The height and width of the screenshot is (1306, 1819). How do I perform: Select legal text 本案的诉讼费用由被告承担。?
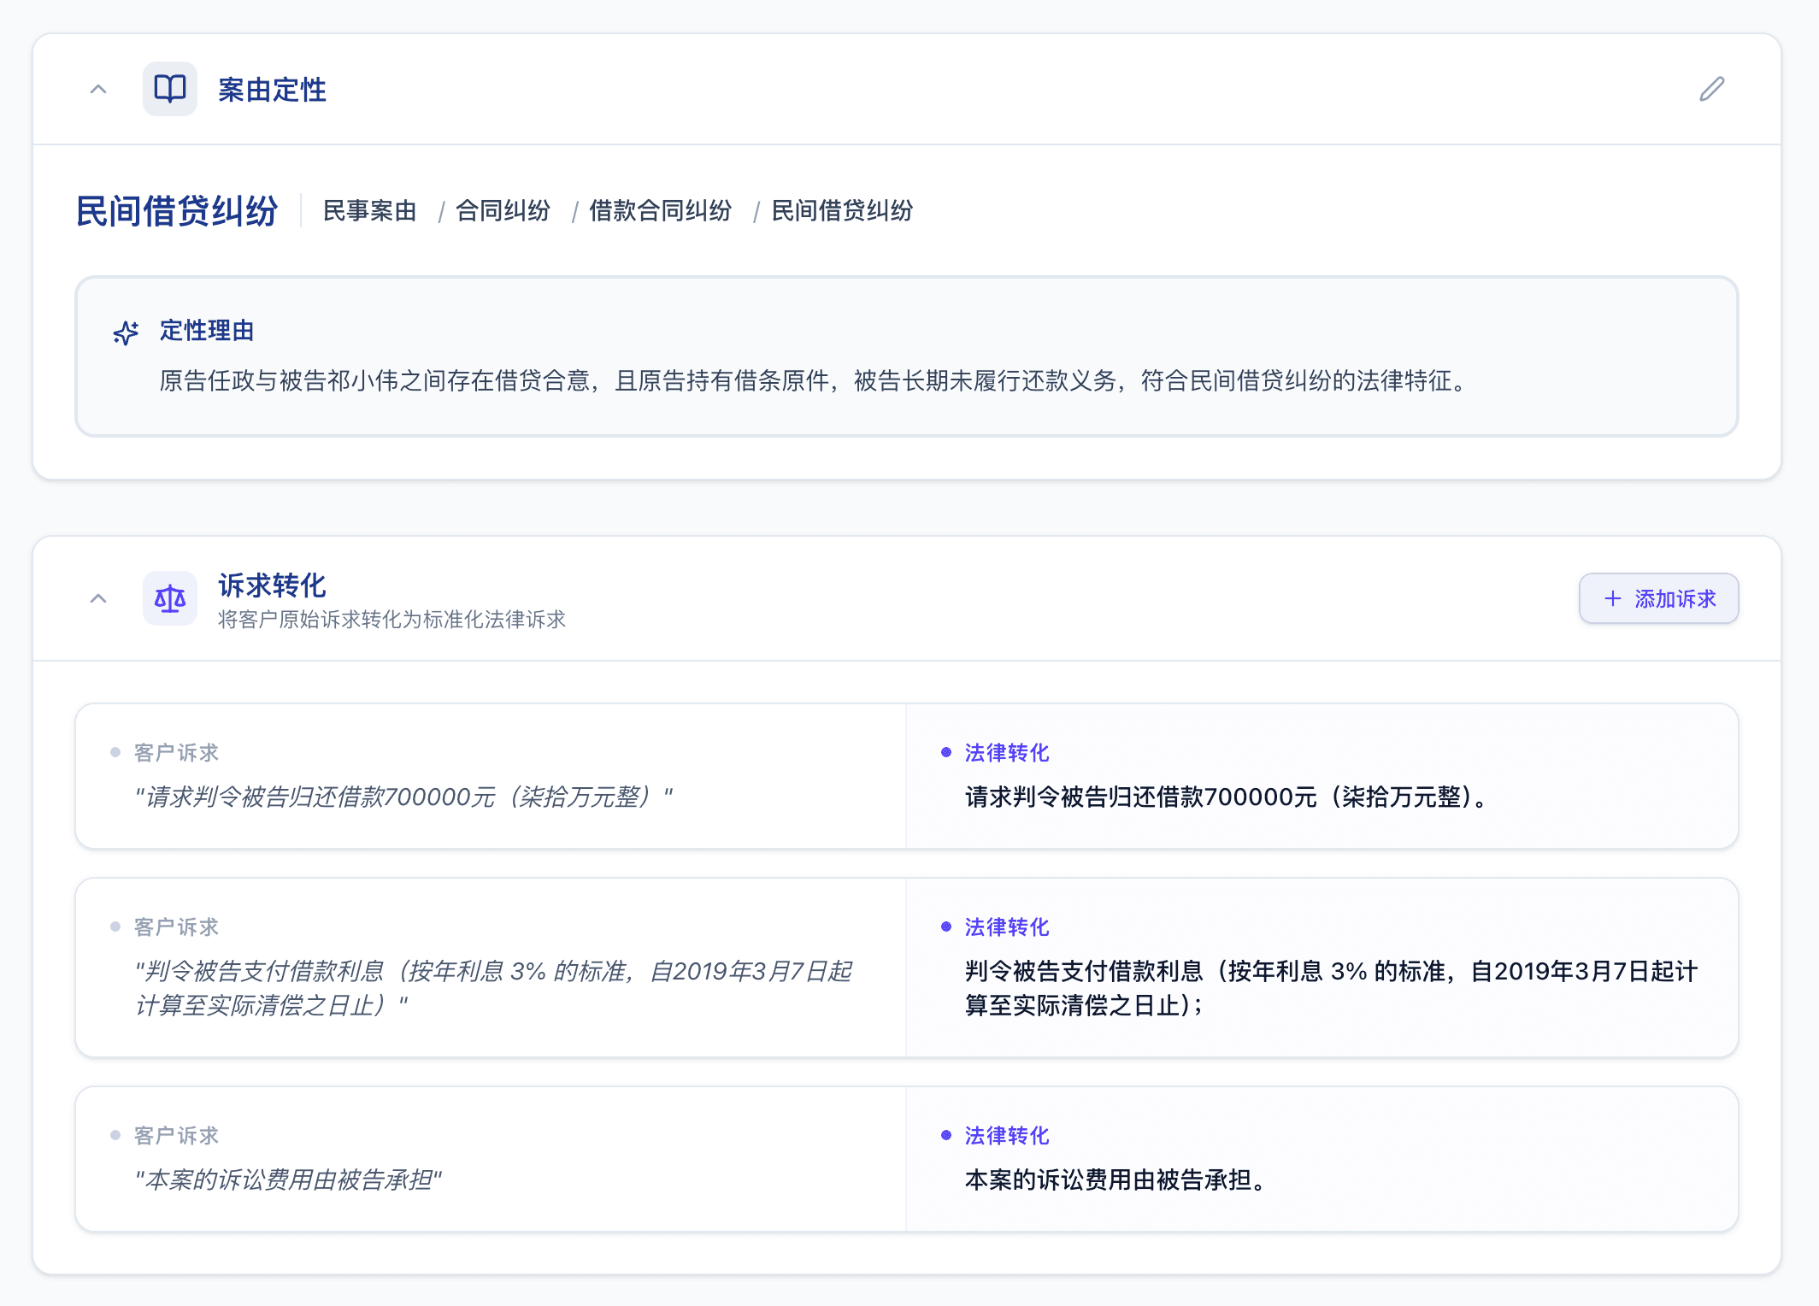[x=1118, y=1180]
